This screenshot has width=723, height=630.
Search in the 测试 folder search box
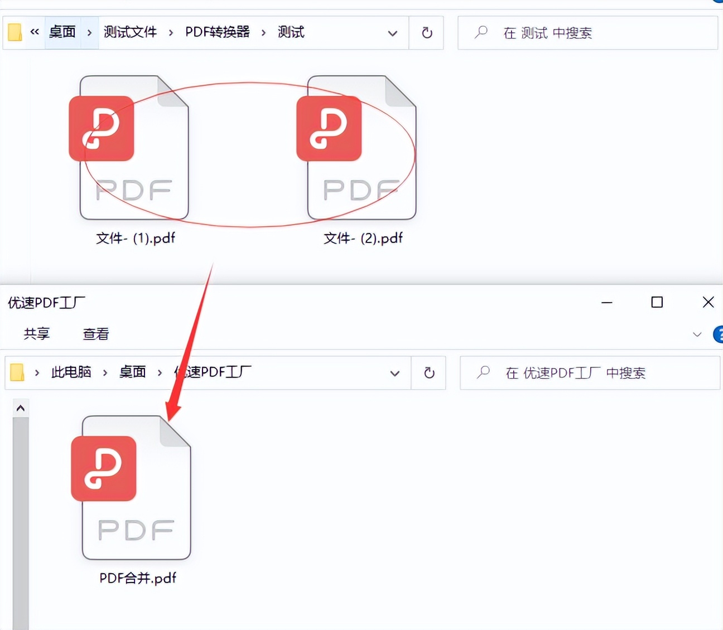587,33
